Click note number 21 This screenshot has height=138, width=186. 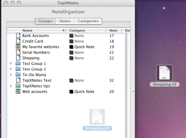112,52
